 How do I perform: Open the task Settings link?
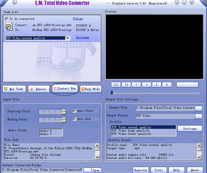[x=82, y=37]
